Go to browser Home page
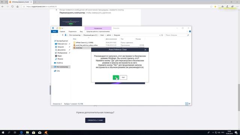The image size is (240, 135). pos(18,7)
